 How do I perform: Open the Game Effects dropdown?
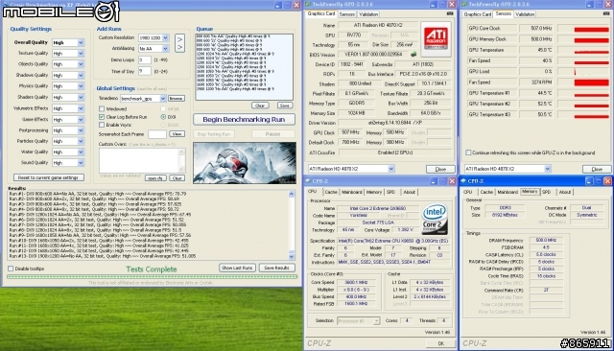(81, 119)
